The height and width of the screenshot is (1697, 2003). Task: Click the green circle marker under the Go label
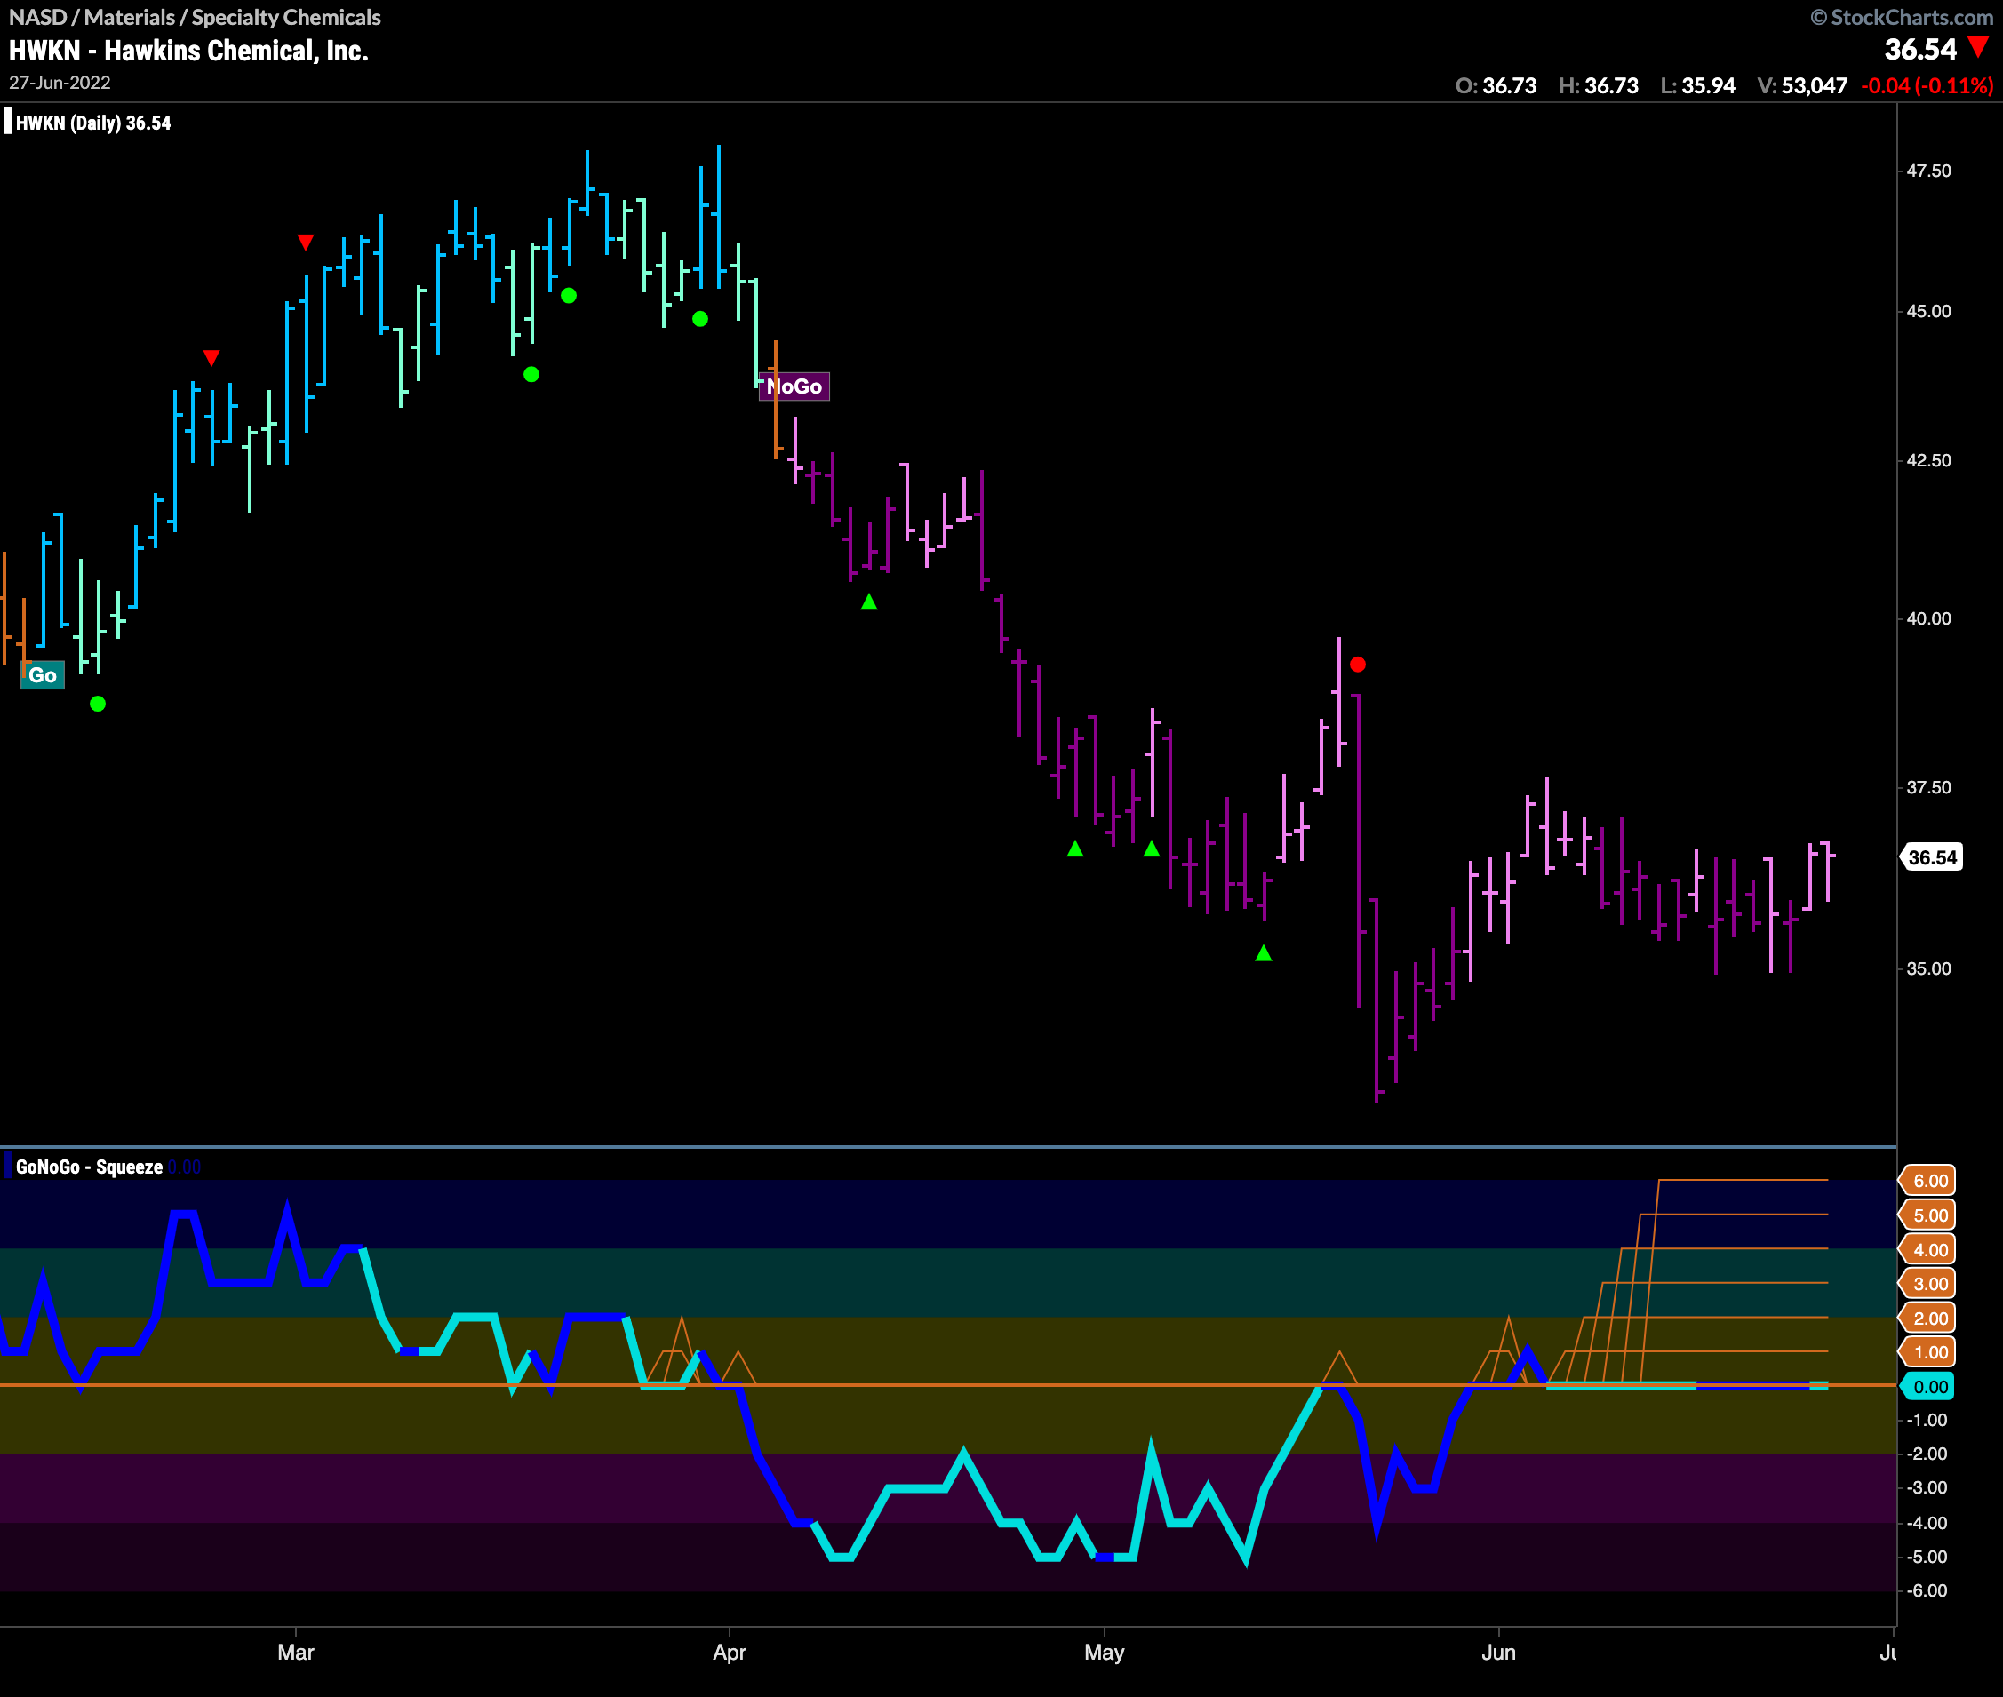point(97,705)
